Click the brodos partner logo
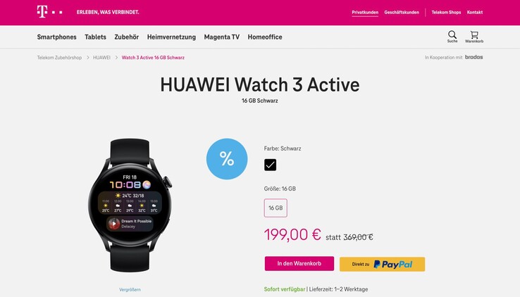 click(473, 57)
